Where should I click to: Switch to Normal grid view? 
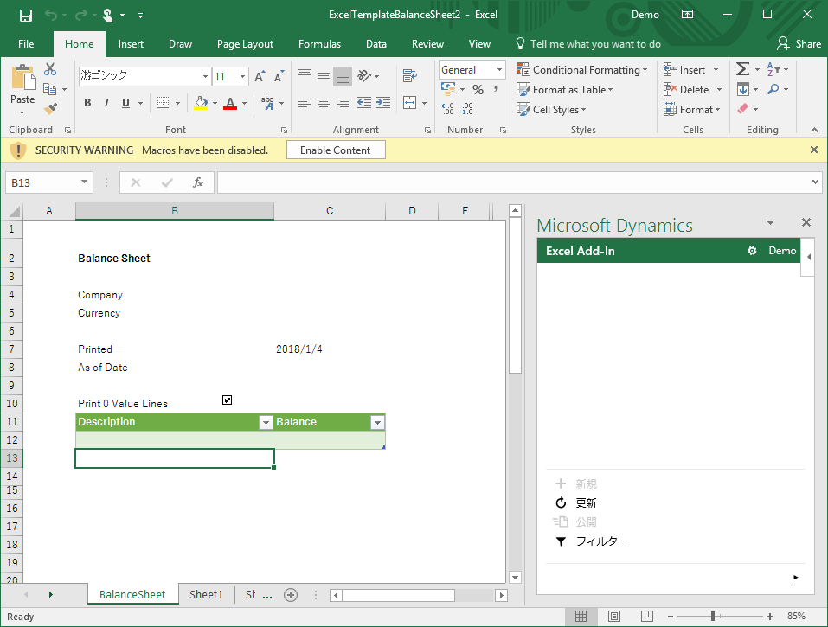click(x=581, y=616)
